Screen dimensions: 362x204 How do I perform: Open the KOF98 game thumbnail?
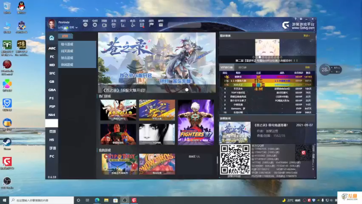click(157, 134)
